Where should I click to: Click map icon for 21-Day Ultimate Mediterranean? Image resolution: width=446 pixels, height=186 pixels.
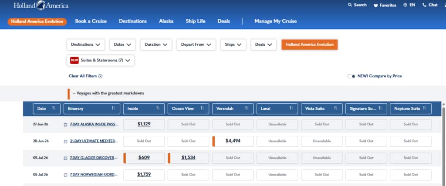pyautogui.click(x=66, y=141)
